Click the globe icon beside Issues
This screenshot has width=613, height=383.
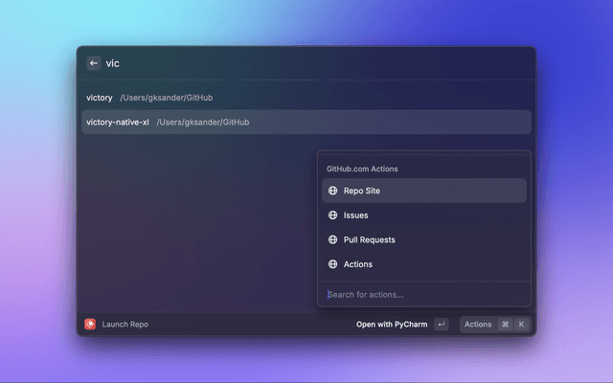(333, 215)
